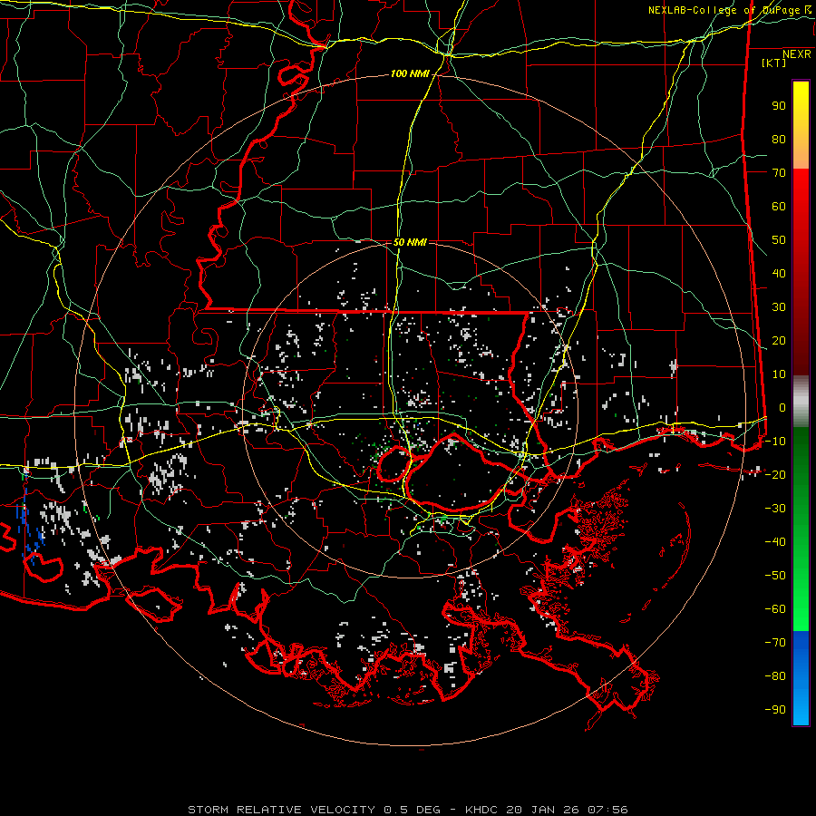Image resolution: width=816 pixels, height=816 pixels.
Task: Click the -90 value on the scale
Action: [775, 709]
